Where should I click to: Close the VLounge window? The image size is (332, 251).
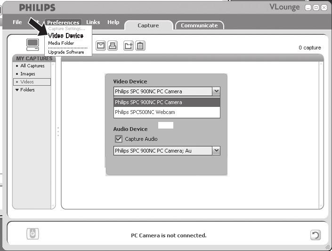(x=324, y=8)
